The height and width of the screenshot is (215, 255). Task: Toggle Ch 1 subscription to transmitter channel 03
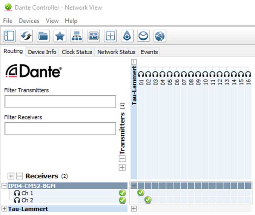[x=155, y=193]
